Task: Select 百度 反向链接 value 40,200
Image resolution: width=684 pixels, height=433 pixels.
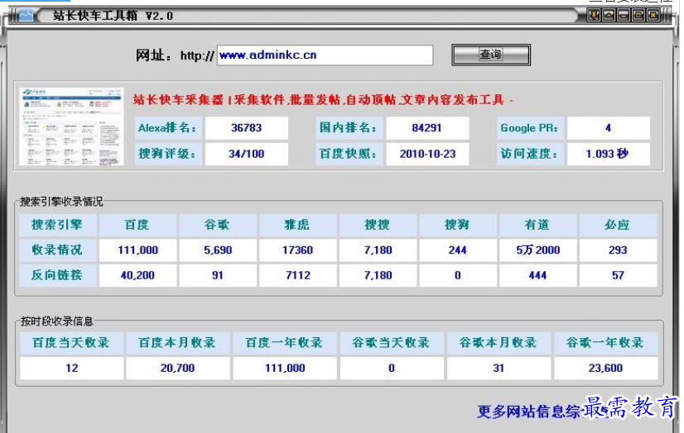Action: [x=137, y=275]
